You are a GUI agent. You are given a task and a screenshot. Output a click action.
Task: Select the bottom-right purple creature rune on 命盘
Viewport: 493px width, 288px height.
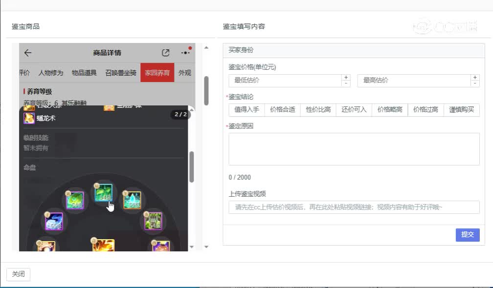[160, 246]
